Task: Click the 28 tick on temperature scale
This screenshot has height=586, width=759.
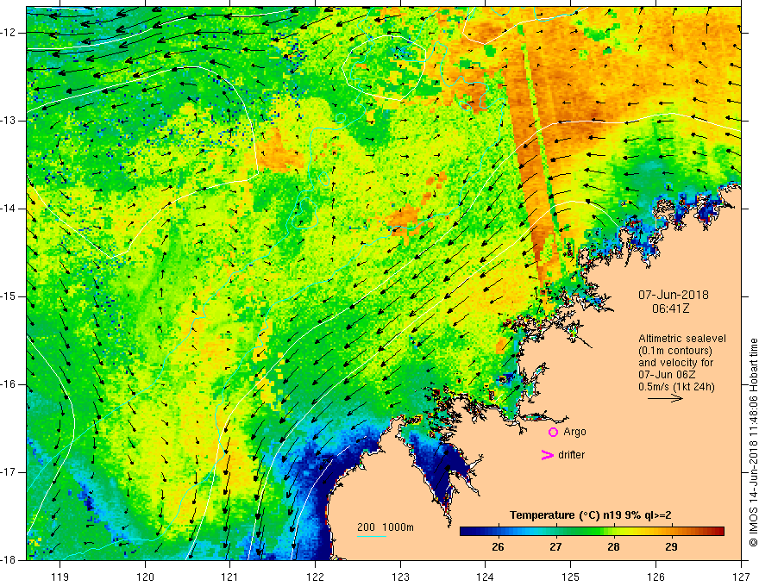Action: click(613, 547)
